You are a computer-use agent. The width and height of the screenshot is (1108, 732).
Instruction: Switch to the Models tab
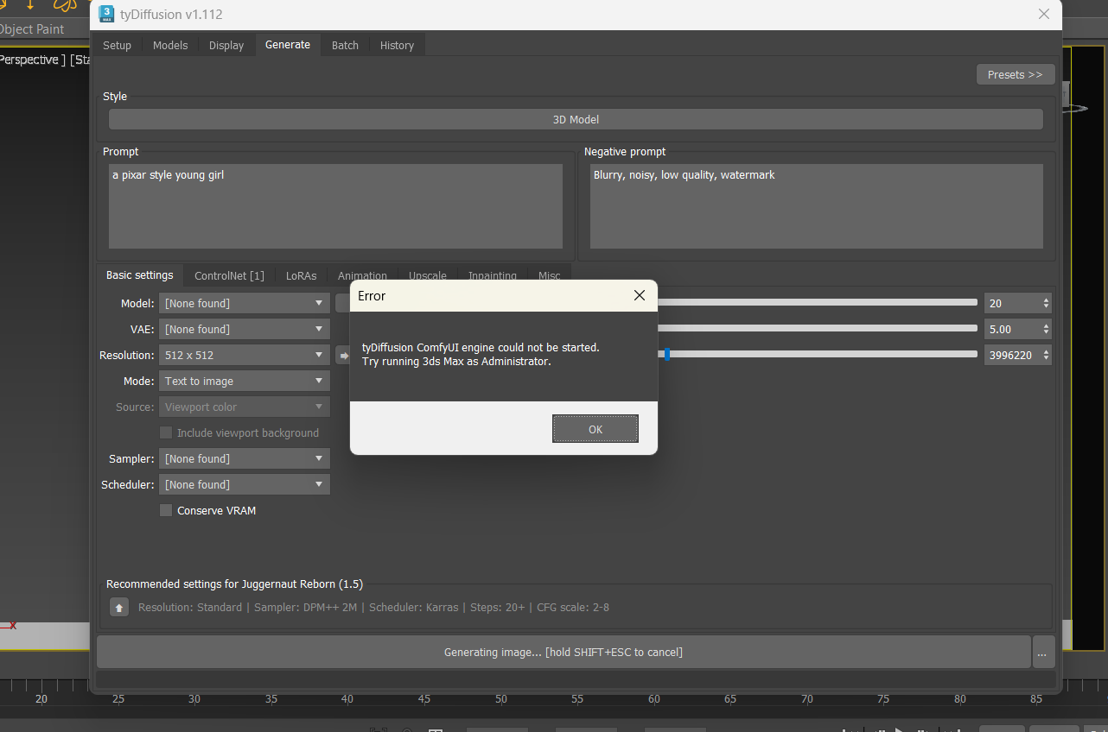point(170,45)
